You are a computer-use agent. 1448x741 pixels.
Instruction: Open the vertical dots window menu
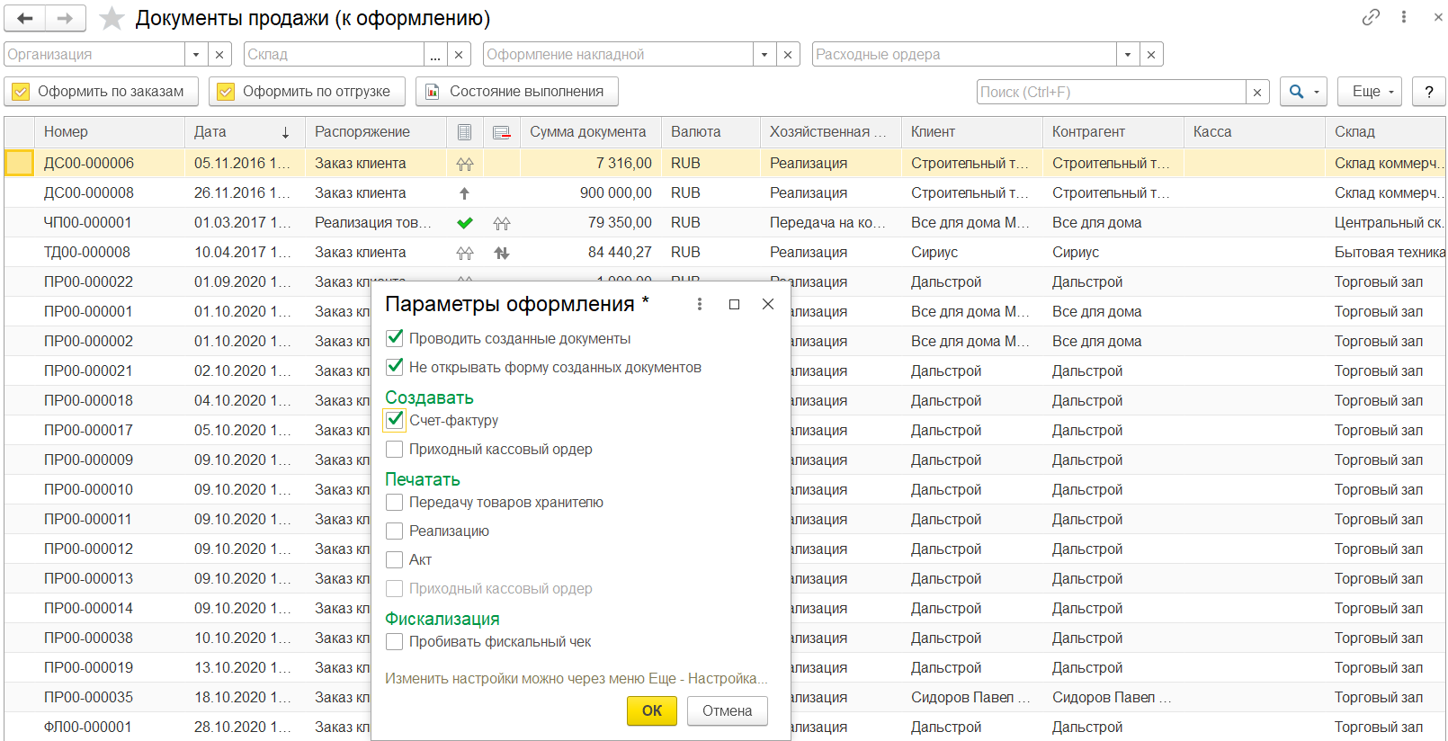click(1403, 17)
